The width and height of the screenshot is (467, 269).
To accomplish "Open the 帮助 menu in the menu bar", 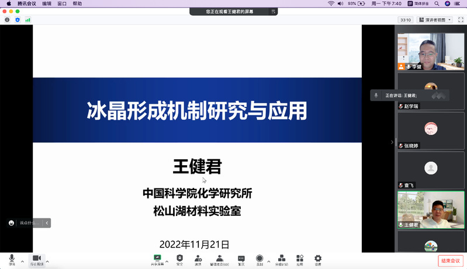I will tap(77, 4).
